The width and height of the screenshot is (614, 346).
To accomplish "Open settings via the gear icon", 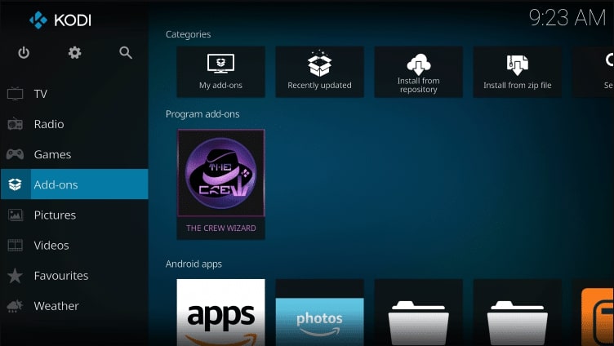I will (74, 52).
